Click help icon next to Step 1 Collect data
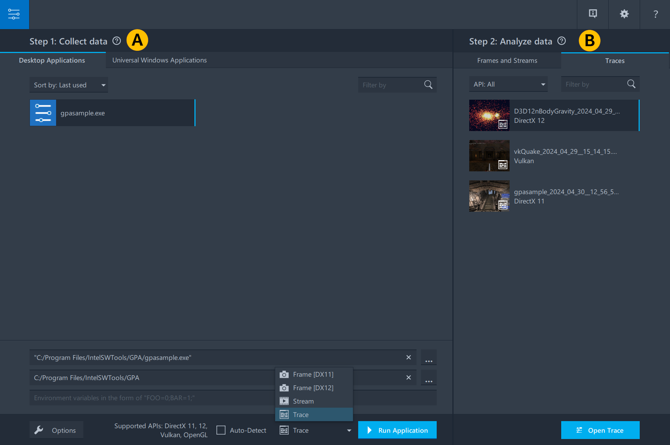Viewport: 670px width, 445px height. click(x=117, y=41)
